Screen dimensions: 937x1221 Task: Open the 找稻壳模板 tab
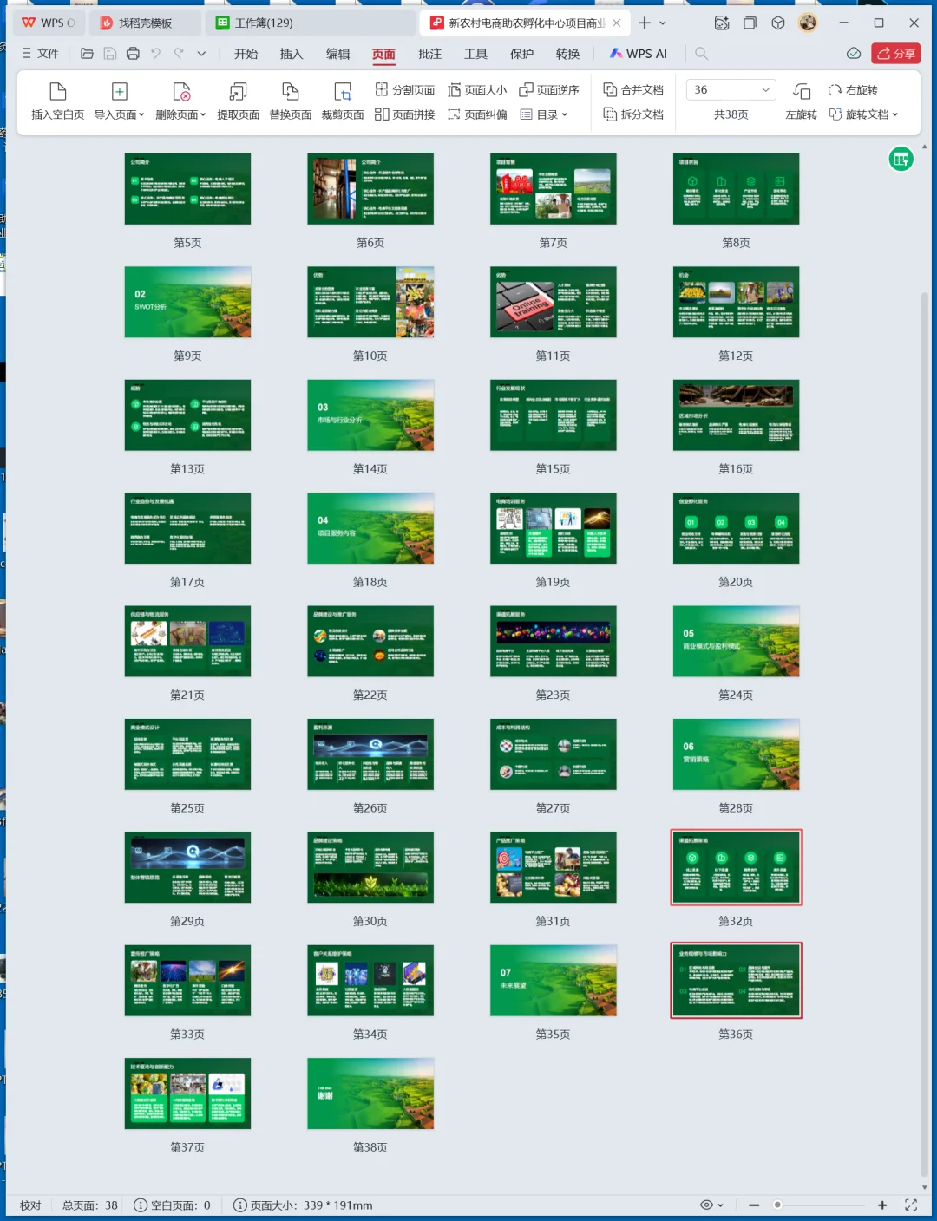[x=146, y=23]
